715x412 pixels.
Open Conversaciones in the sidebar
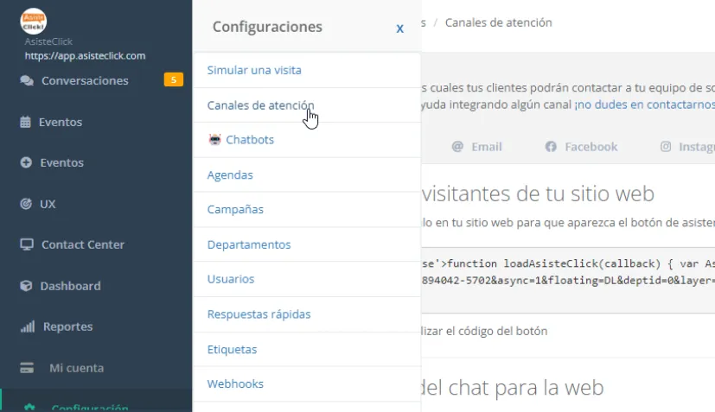click(85, 80)
